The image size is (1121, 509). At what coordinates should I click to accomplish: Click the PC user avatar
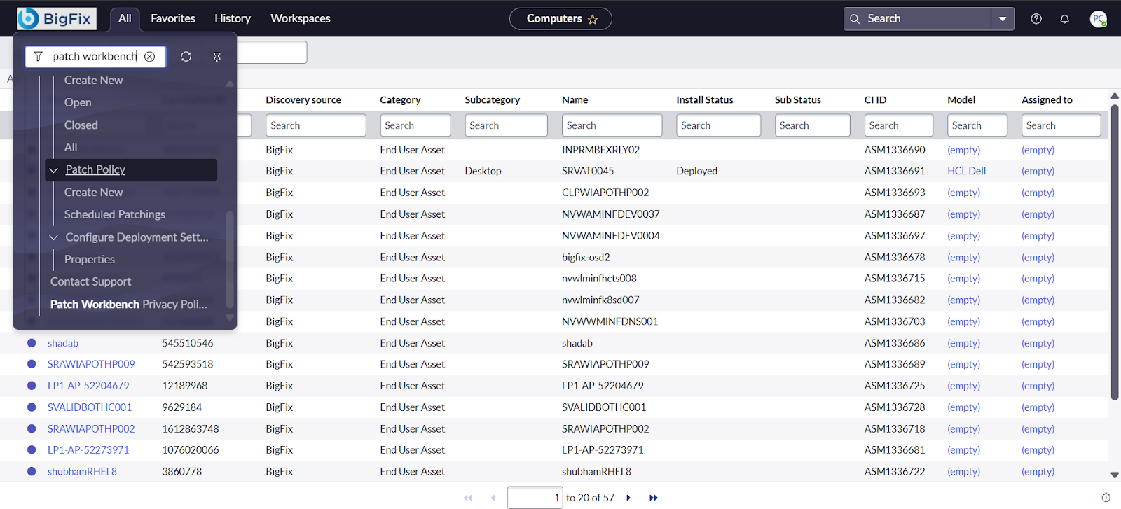(1098, 19)
